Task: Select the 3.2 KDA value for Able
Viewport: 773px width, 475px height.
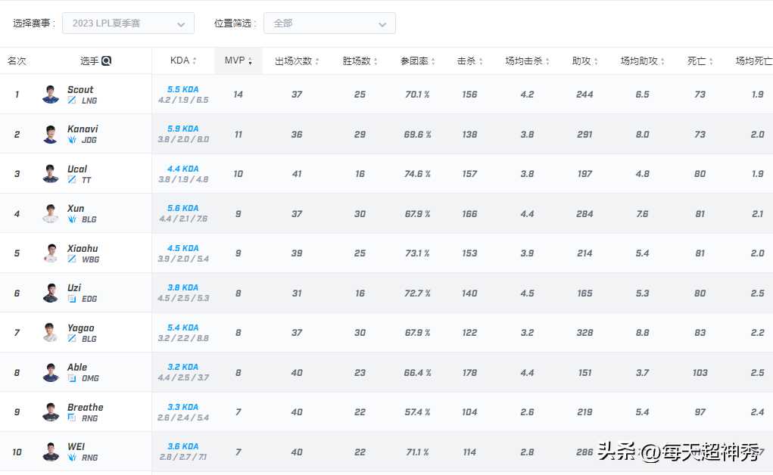Action: pos(183,367)
